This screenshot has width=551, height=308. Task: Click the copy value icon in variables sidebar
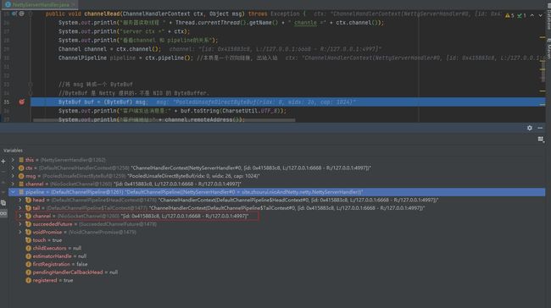point(3,203)
